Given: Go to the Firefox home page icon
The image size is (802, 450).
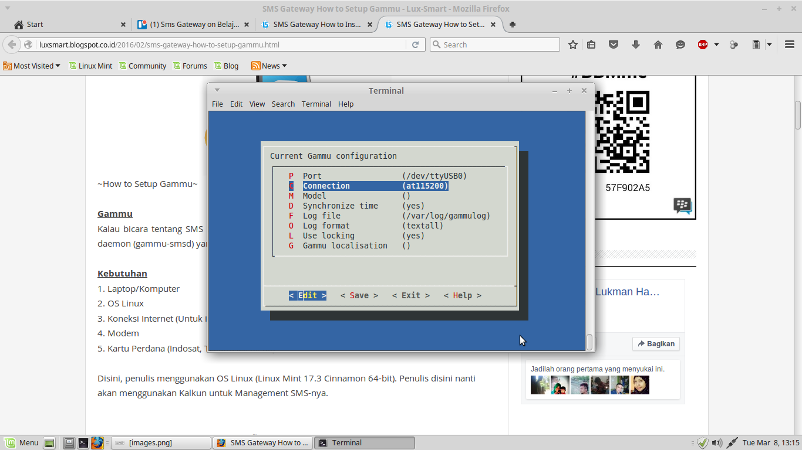Looking at the screenshot, I should (x=658, y=44).
